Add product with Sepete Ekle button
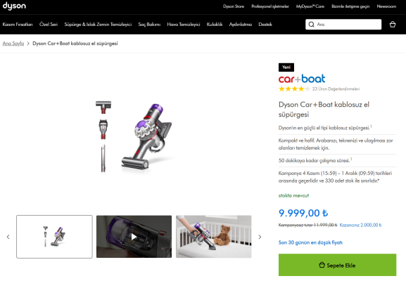The image size is (406, 281). (x=337, y=265)
